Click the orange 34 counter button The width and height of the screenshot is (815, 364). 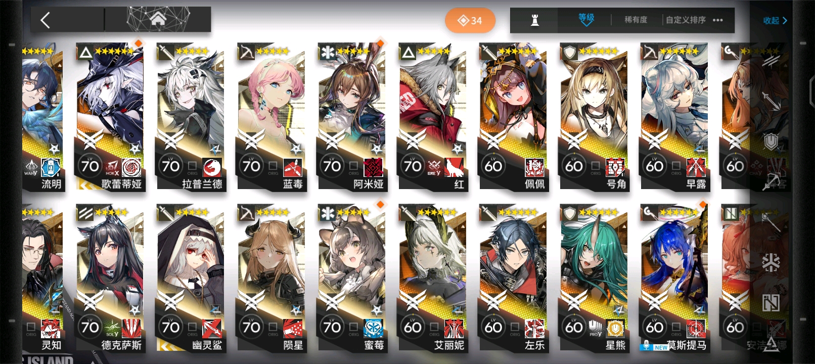(470, 21)
